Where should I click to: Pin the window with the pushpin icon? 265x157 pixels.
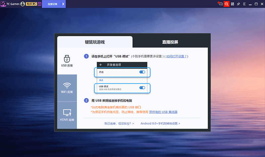coord(238,4)
